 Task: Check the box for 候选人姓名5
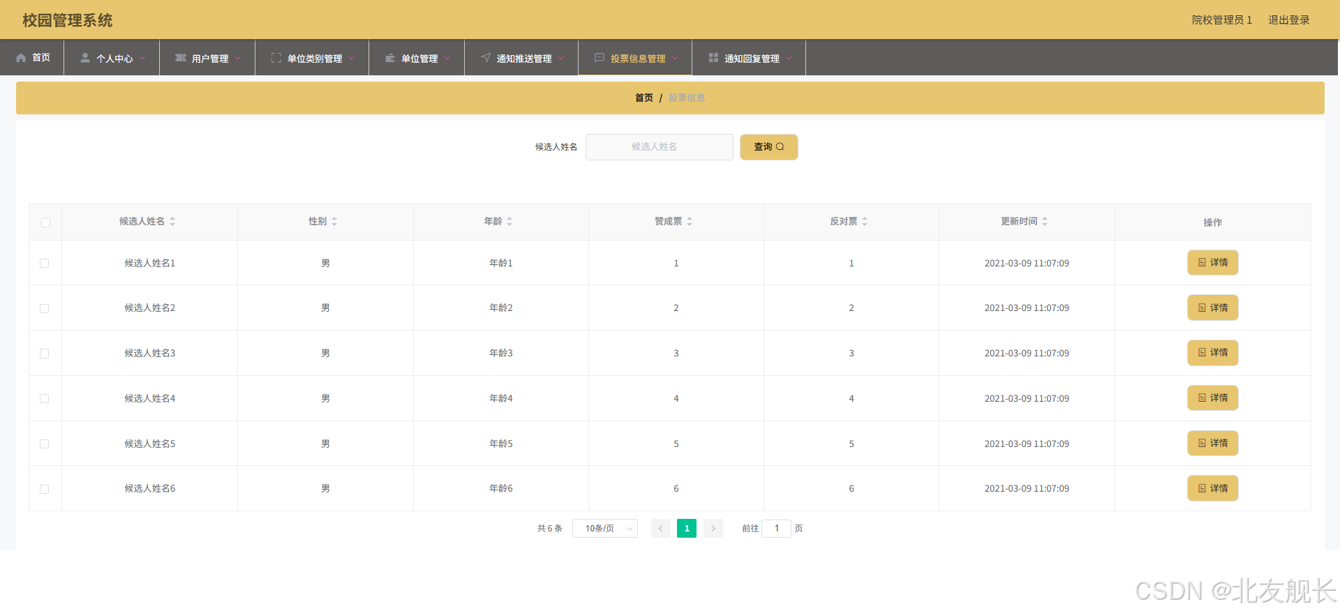[45, 444]
